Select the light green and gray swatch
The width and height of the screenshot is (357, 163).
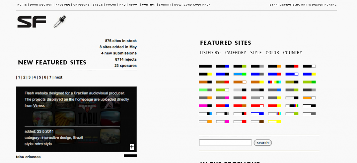[205, 90]
